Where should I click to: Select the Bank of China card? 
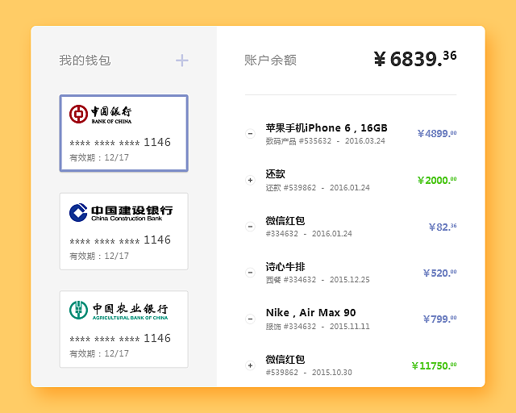[123, 133]
